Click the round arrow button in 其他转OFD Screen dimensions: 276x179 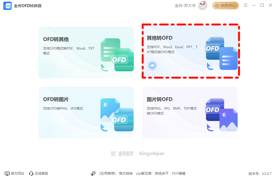[152, 66]
